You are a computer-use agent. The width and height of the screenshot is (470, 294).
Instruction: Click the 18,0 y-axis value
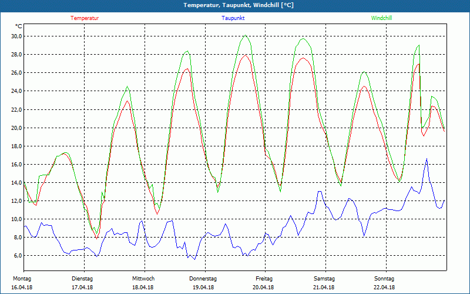tap(16, 146)
